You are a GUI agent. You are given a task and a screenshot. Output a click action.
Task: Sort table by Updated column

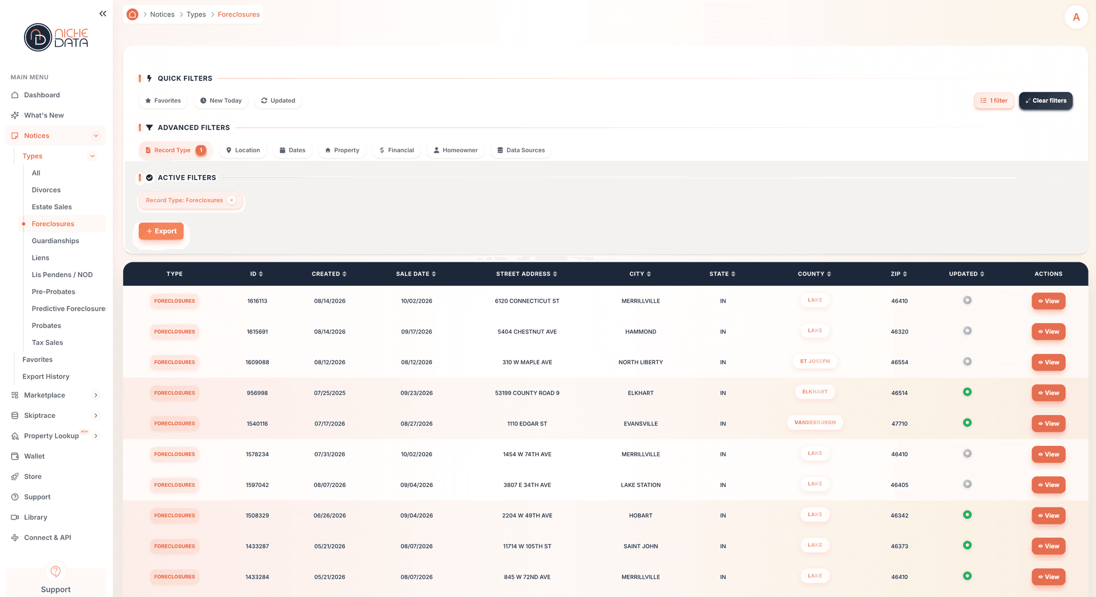pos(966,274)
